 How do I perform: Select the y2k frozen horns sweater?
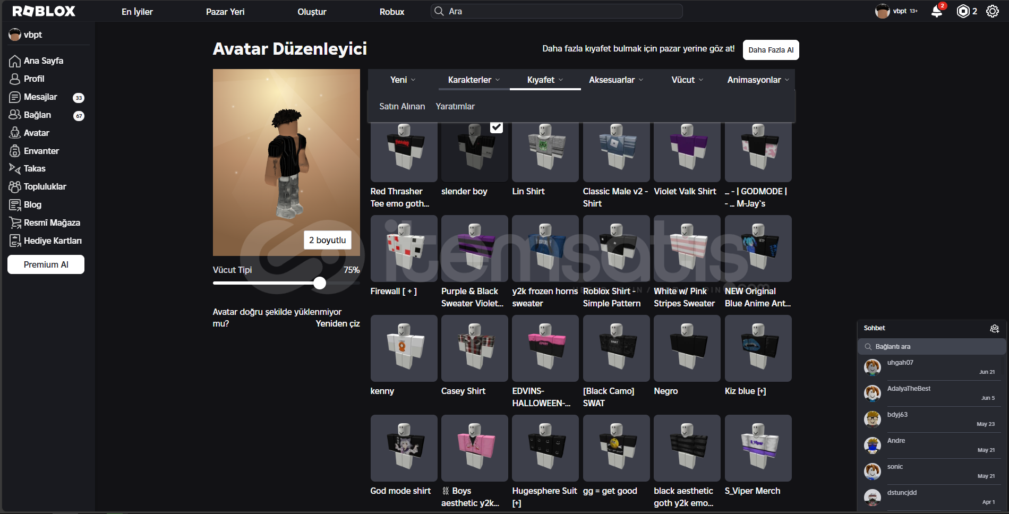[x=545, y=249]
